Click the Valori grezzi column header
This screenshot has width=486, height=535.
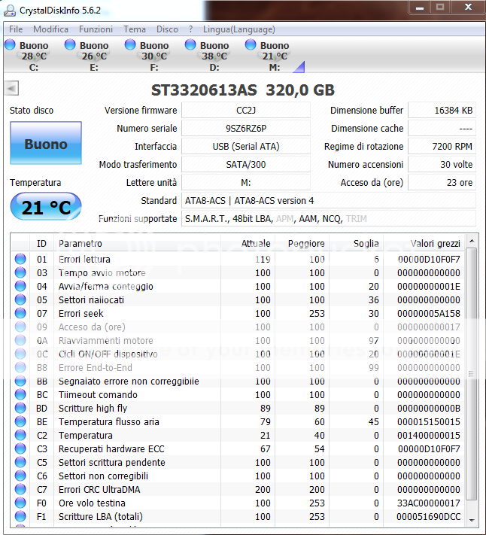click(435, 244)
